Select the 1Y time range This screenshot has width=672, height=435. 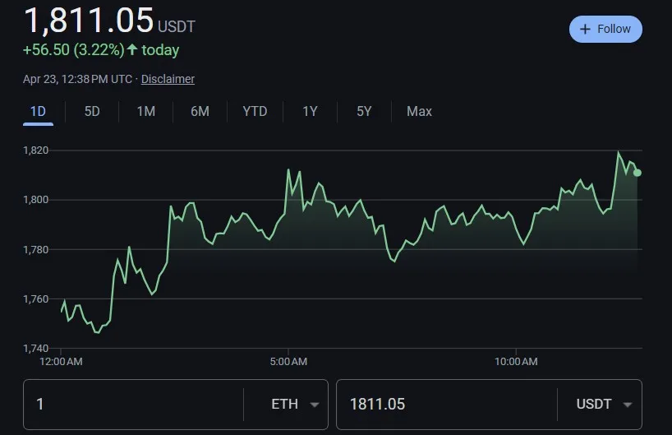310,111
